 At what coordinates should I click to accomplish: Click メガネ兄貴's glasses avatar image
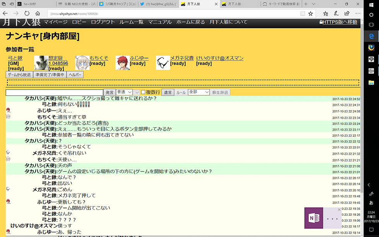[163, 63]
